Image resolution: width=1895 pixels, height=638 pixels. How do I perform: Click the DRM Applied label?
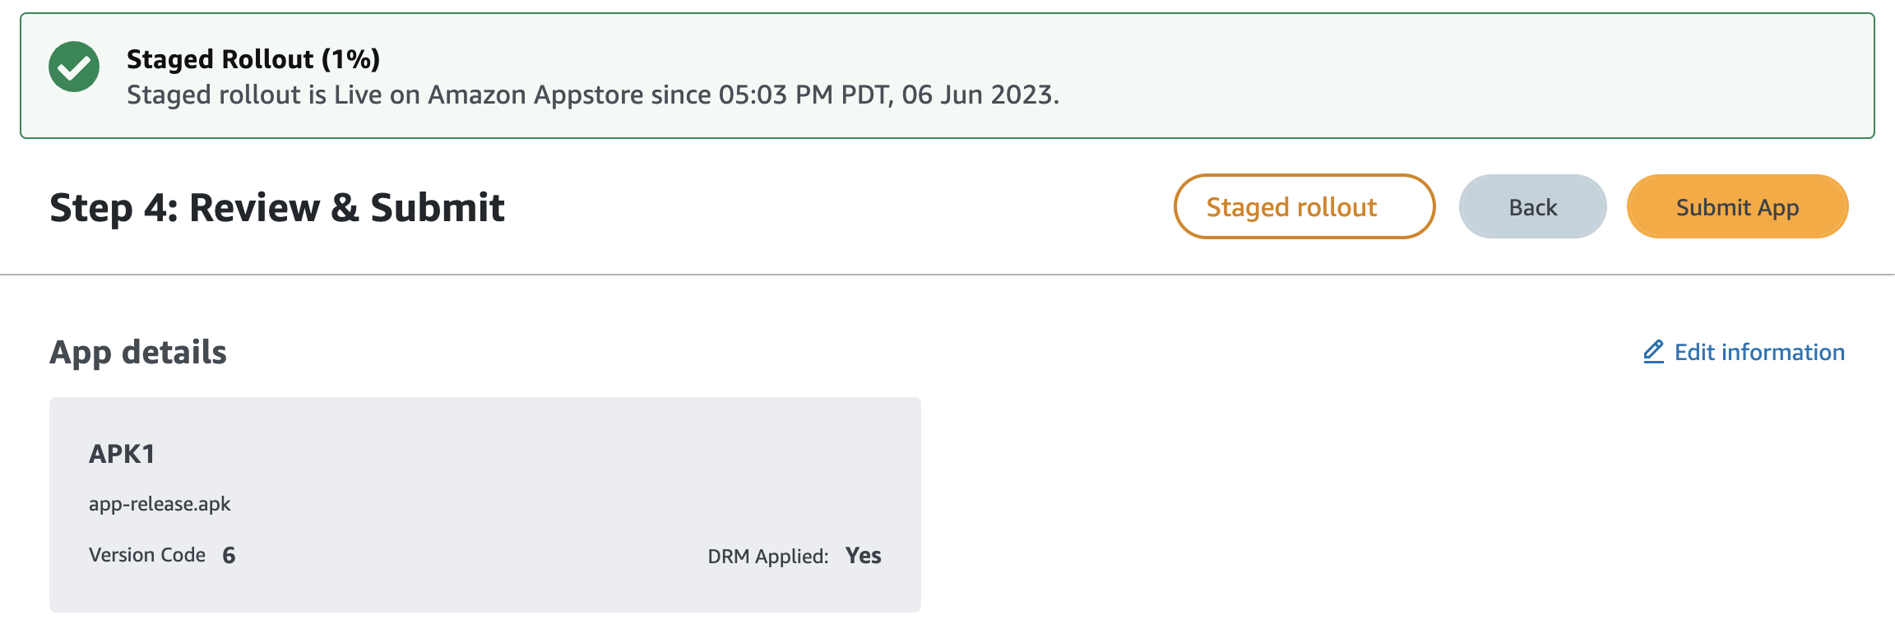pos(767,557)
